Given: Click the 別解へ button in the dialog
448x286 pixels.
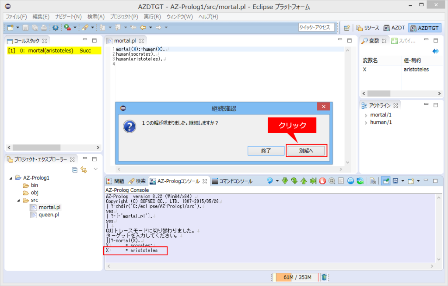Looking at the screenshot, I should (x=306, y=151).
